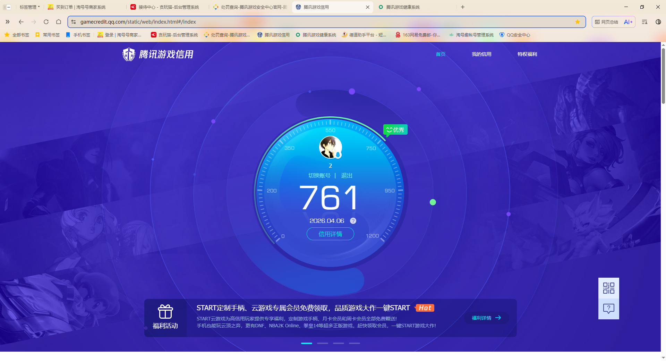Select the second carousel indicator dot

tap(322, 343)
